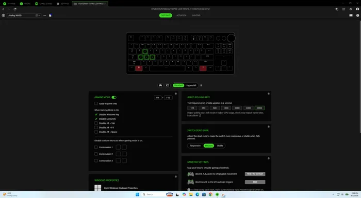Click Reset to Default for joystick binding
This screenshot has width=361, height=198.
click(x=255, y=174)
